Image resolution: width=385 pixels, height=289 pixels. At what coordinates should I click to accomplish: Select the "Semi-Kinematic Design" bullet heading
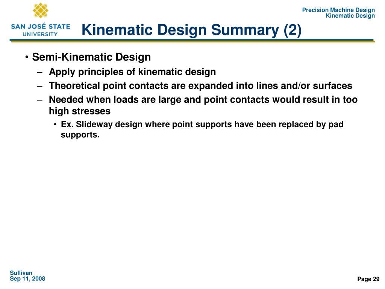tap(91, 57)
